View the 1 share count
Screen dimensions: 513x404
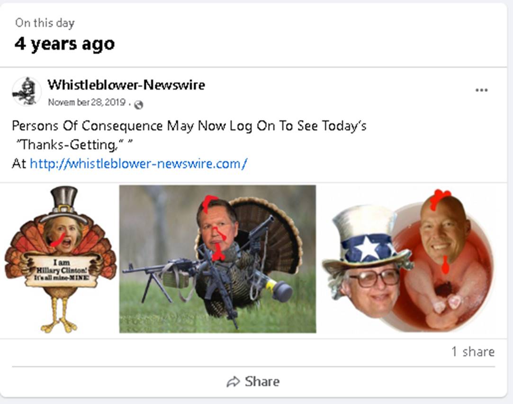pyautogui.click(x=473, y=352)
